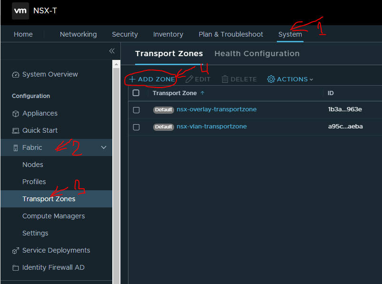Viewport: 382px width, 284px height.
Task: Click the Actions gear icon
Action: 271,79
